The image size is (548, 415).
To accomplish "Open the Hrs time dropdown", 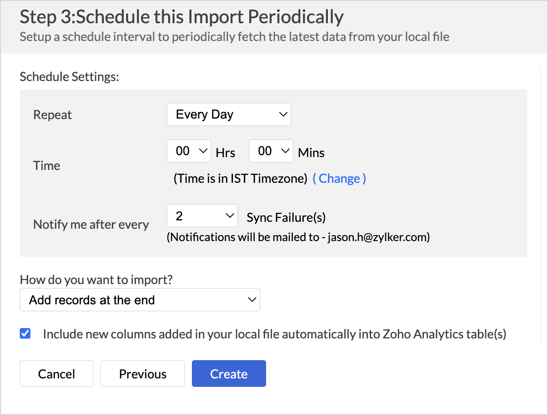I will click(x=189, y=151).
